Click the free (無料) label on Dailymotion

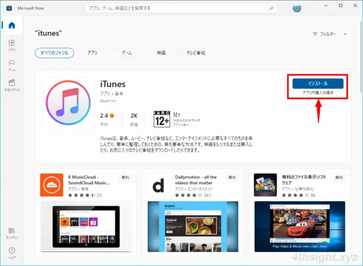232,177
